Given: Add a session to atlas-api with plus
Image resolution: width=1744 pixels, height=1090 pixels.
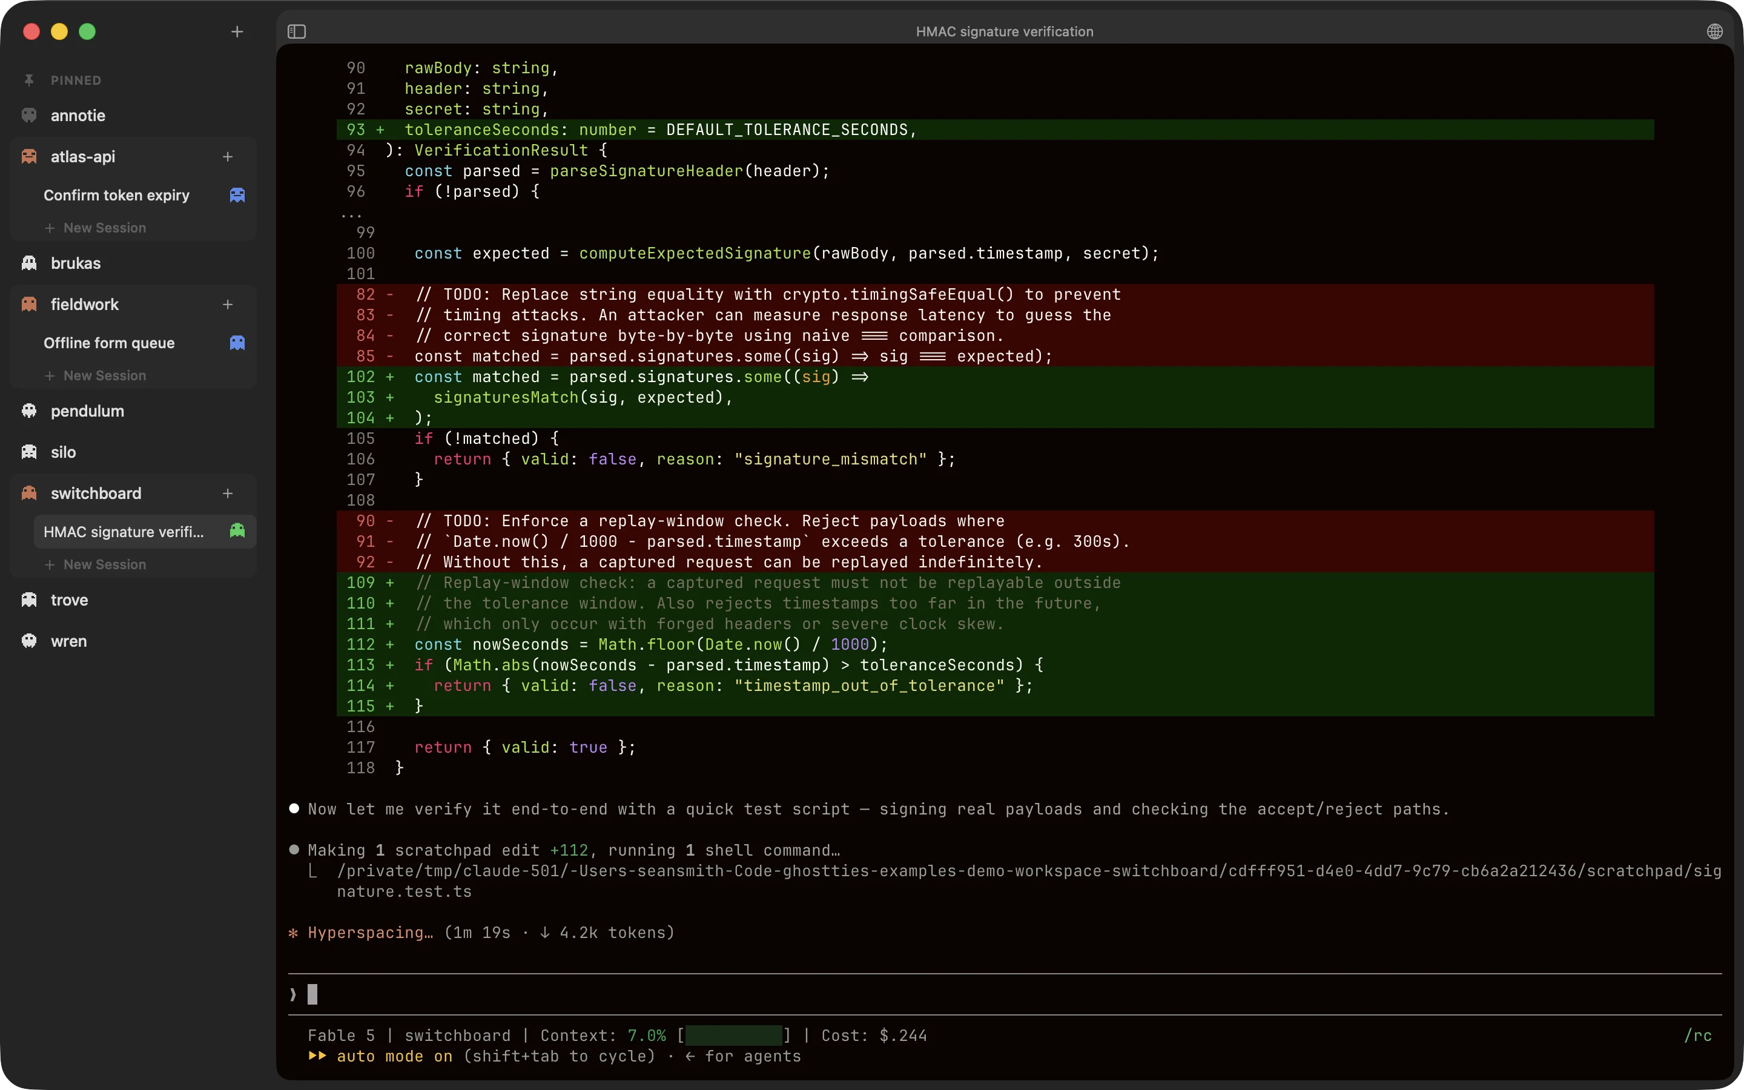Looking at the screenshot, I should pos(228,156).
